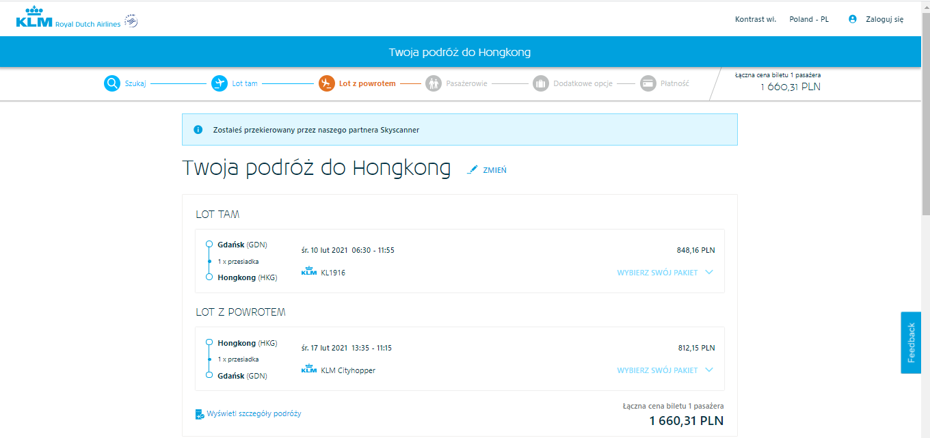Screen dimensions: 930x438
Task: Click the ZMIEŃ link to change trip
Action: point(494,170)
